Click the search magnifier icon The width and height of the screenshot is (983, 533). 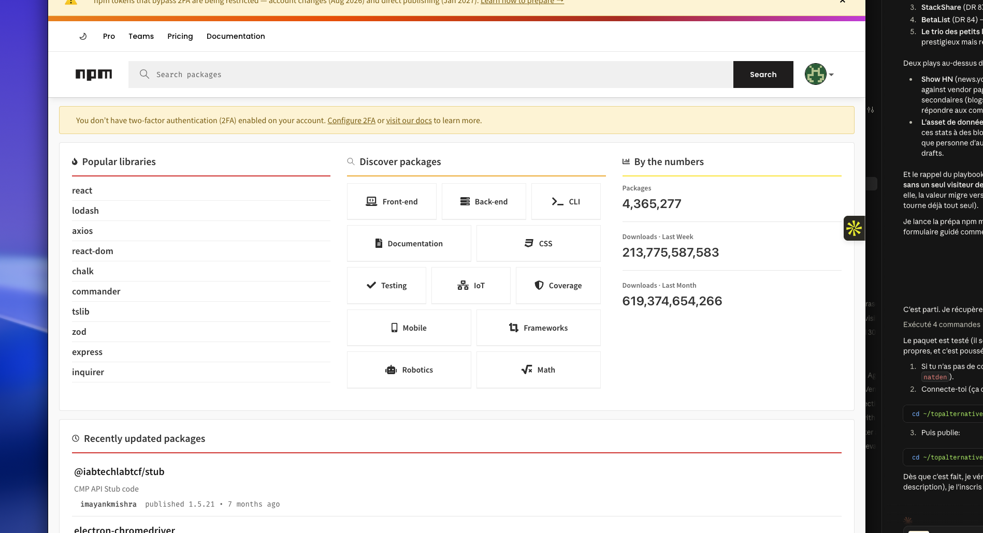[x=144, y=74]
